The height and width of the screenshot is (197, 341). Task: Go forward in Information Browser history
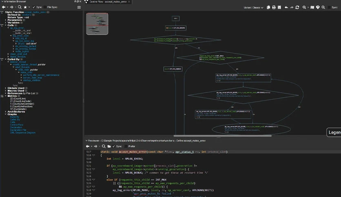point(12,7)
